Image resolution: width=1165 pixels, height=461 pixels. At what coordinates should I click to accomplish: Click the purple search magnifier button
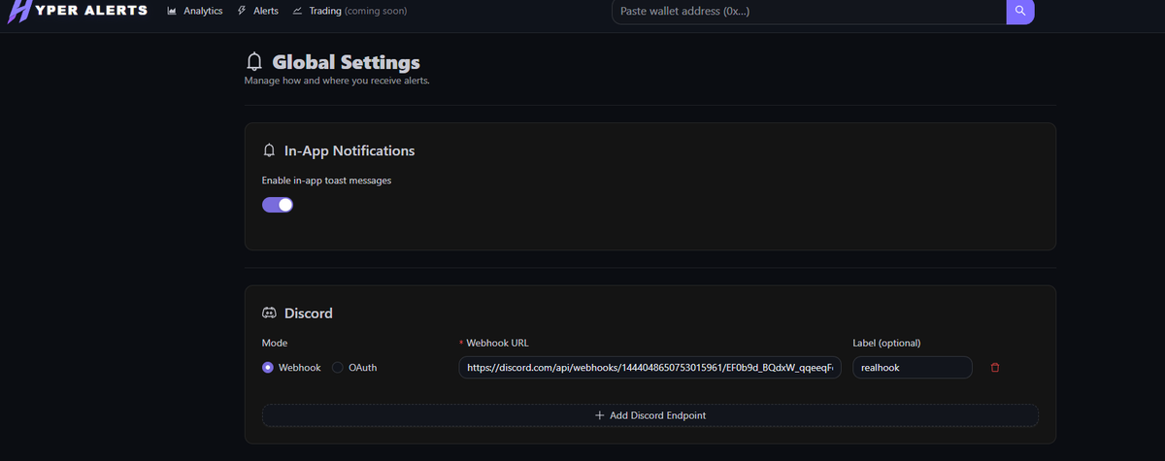click(1020, 11)
